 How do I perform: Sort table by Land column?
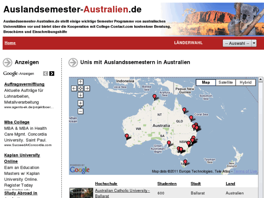pyautogui.click(x=230, y=184)
